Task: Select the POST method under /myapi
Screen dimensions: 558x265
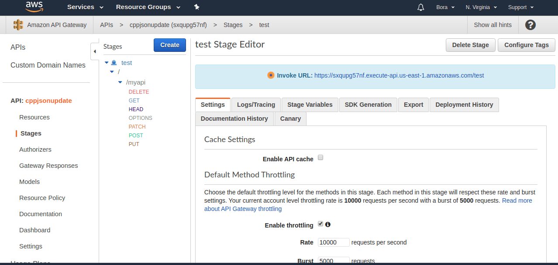Action: 136,136
